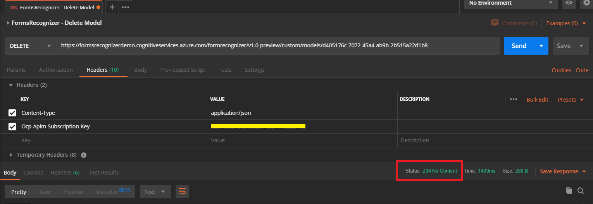Click the empty Key input cell

(x=113, y=140)
